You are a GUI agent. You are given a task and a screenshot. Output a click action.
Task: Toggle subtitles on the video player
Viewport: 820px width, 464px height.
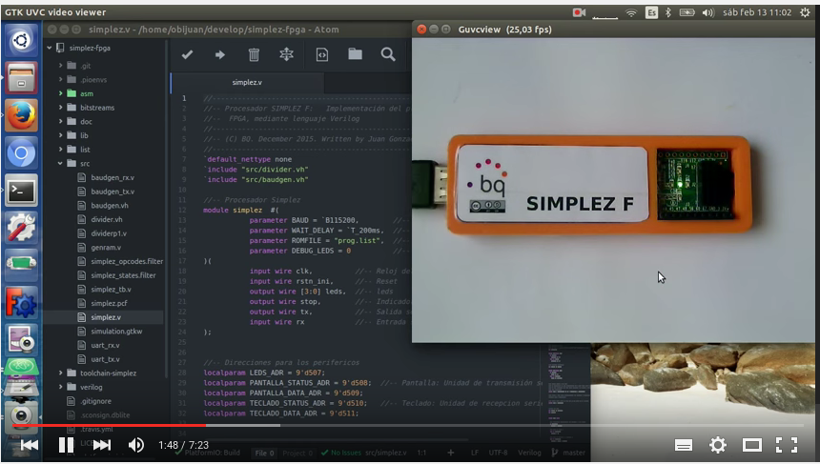click(x=683, y=445)
